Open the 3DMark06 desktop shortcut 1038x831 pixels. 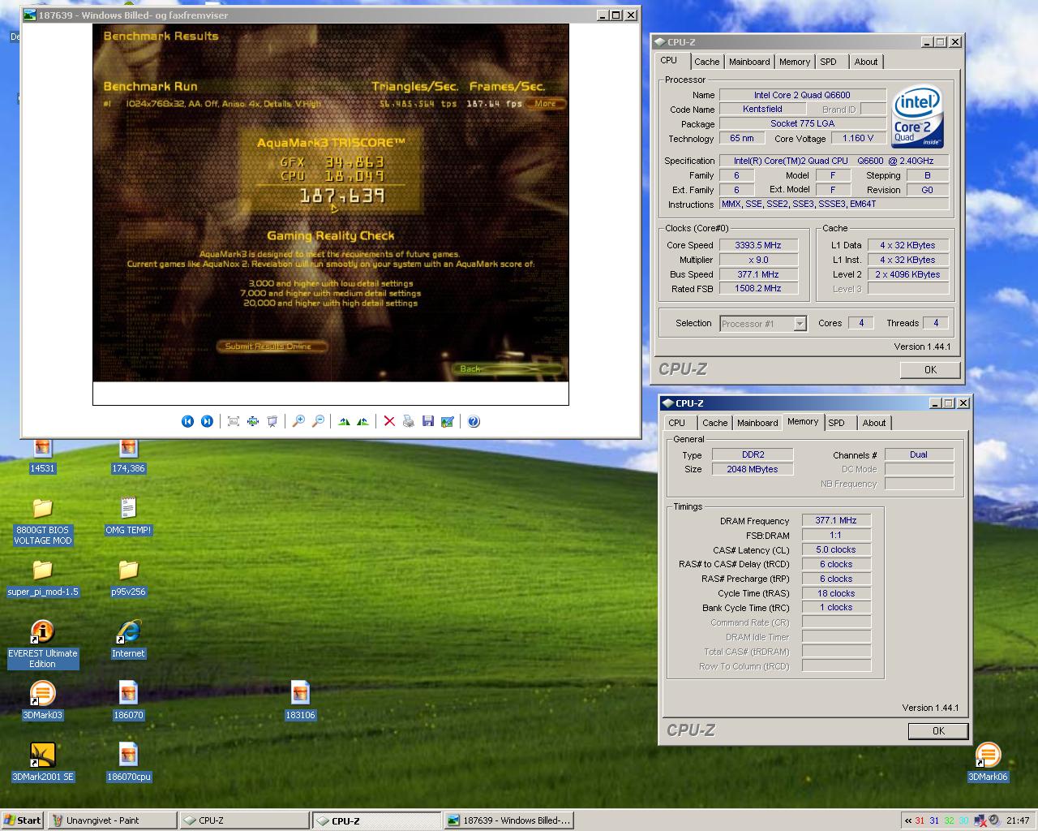988,762
